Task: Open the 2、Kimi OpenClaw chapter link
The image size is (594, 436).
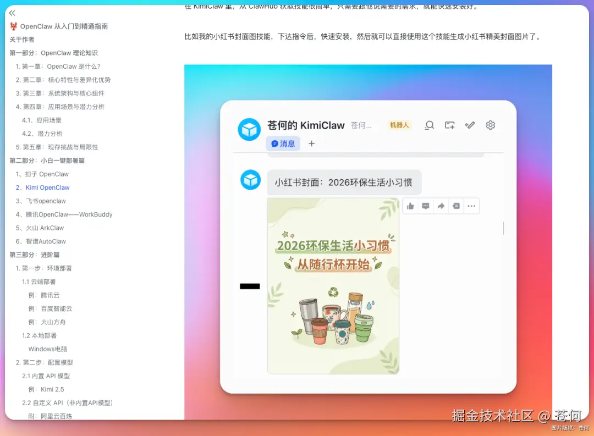Action: click(42, 187)
